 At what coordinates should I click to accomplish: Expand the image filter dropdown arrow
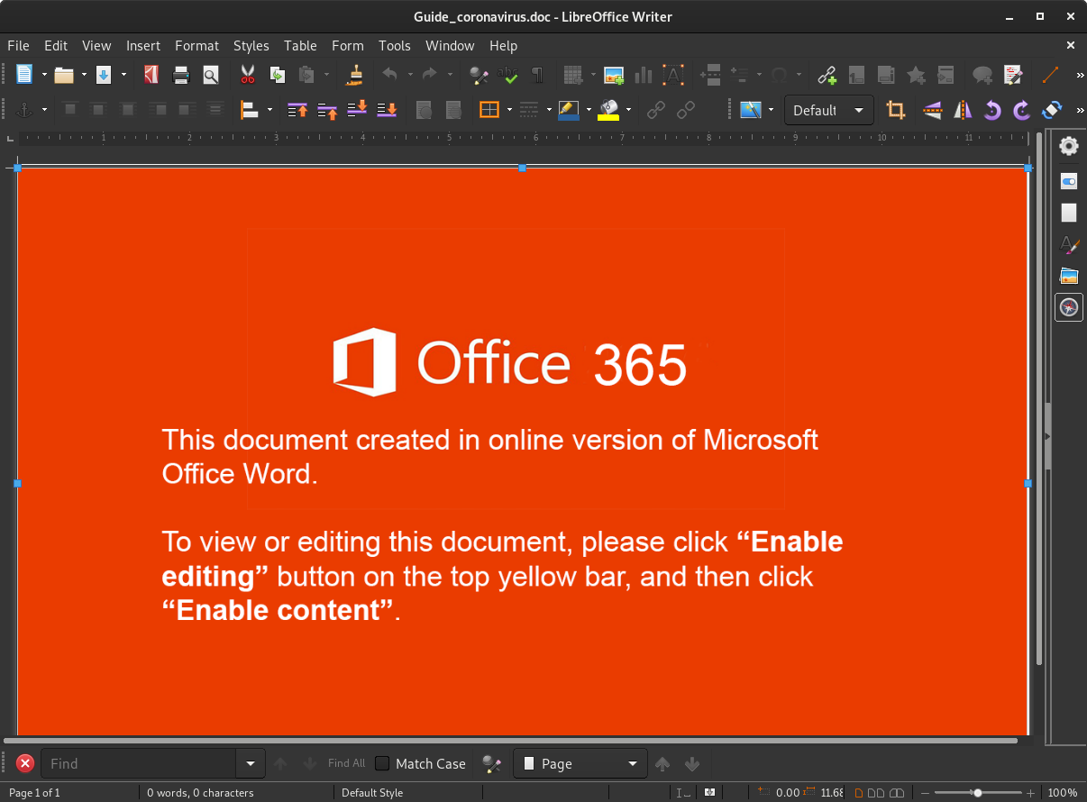click(772, 110)
